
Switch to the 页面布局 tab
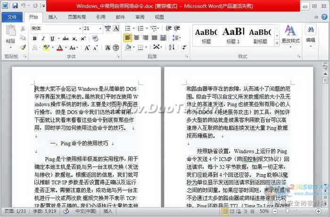tap(77, 17)
